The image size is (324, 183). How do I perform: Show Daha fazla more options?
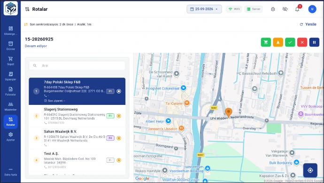pyautogui.click(x=10, y=172)
